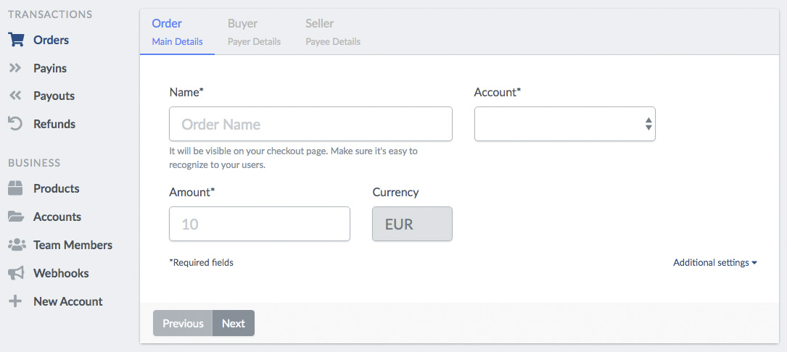Click the Next button
Screen dimensions: 787x352
click(x=234, y=324)
